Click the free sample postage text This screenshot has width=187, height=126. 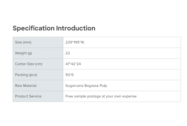click(101, 96)
